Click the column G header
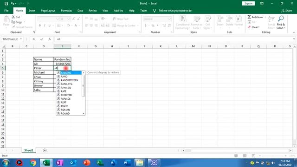The height and width of the screenshot is (167, 297). [x=96, y=46]
